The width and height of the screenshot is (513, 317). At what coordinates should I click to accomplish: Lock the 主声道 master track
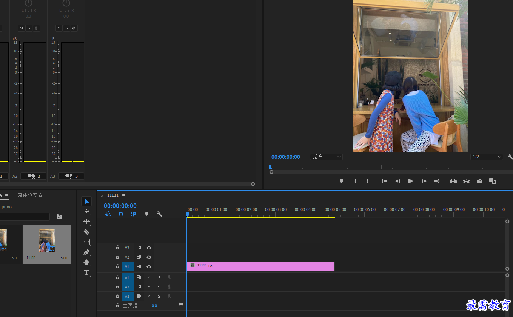(x=118, y=305)
